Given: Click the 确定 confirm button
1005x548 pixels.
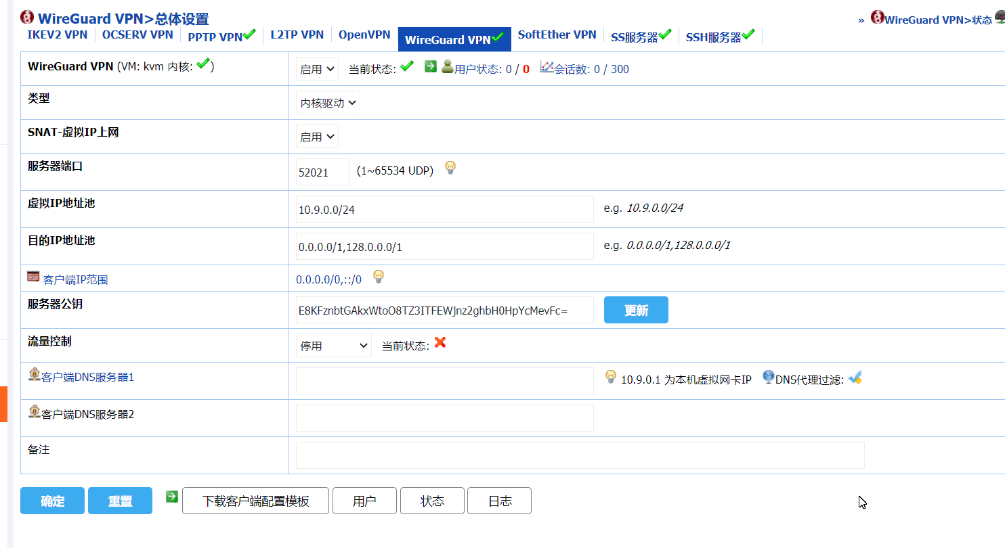Looking at the screenshot, I should [52, 501].
